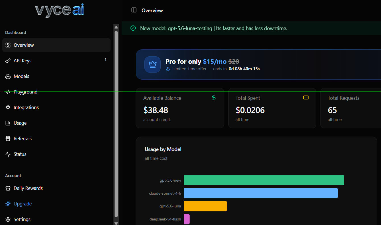Click the sidebar scrollbar down arrow
Viewport: 381px width, 225px height.
(116, 223)
